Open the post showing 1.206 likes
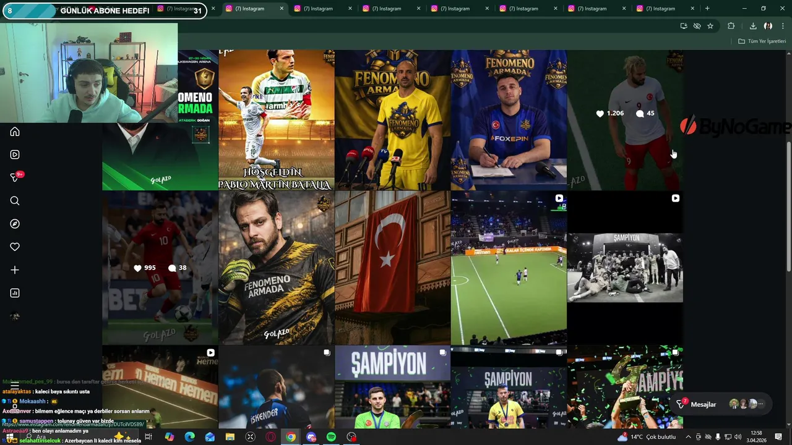 coord(625,120)
